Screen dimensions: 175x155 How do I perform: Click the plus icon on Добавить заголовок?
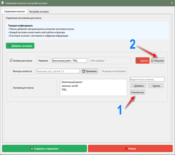pyautogui.click(x=9, y=46)
